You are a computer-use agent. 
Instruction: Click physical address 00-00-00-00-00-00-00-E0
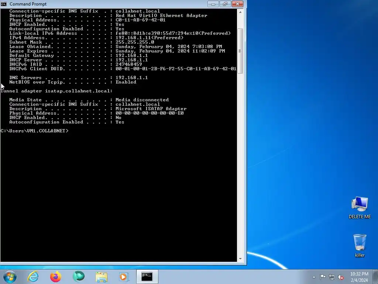[150, 113]
